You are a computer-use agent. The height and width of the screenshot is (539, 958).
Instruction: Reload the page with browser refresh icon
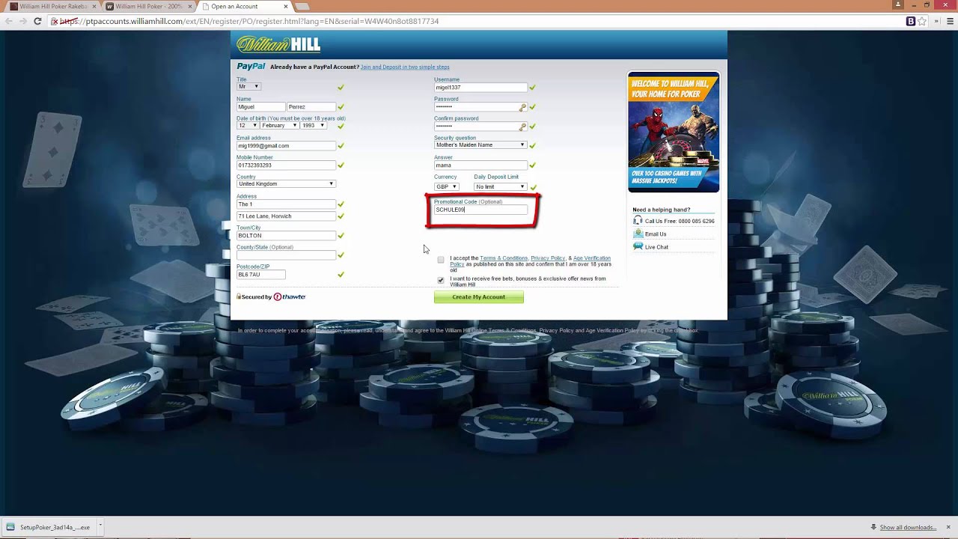pos(37,21)
